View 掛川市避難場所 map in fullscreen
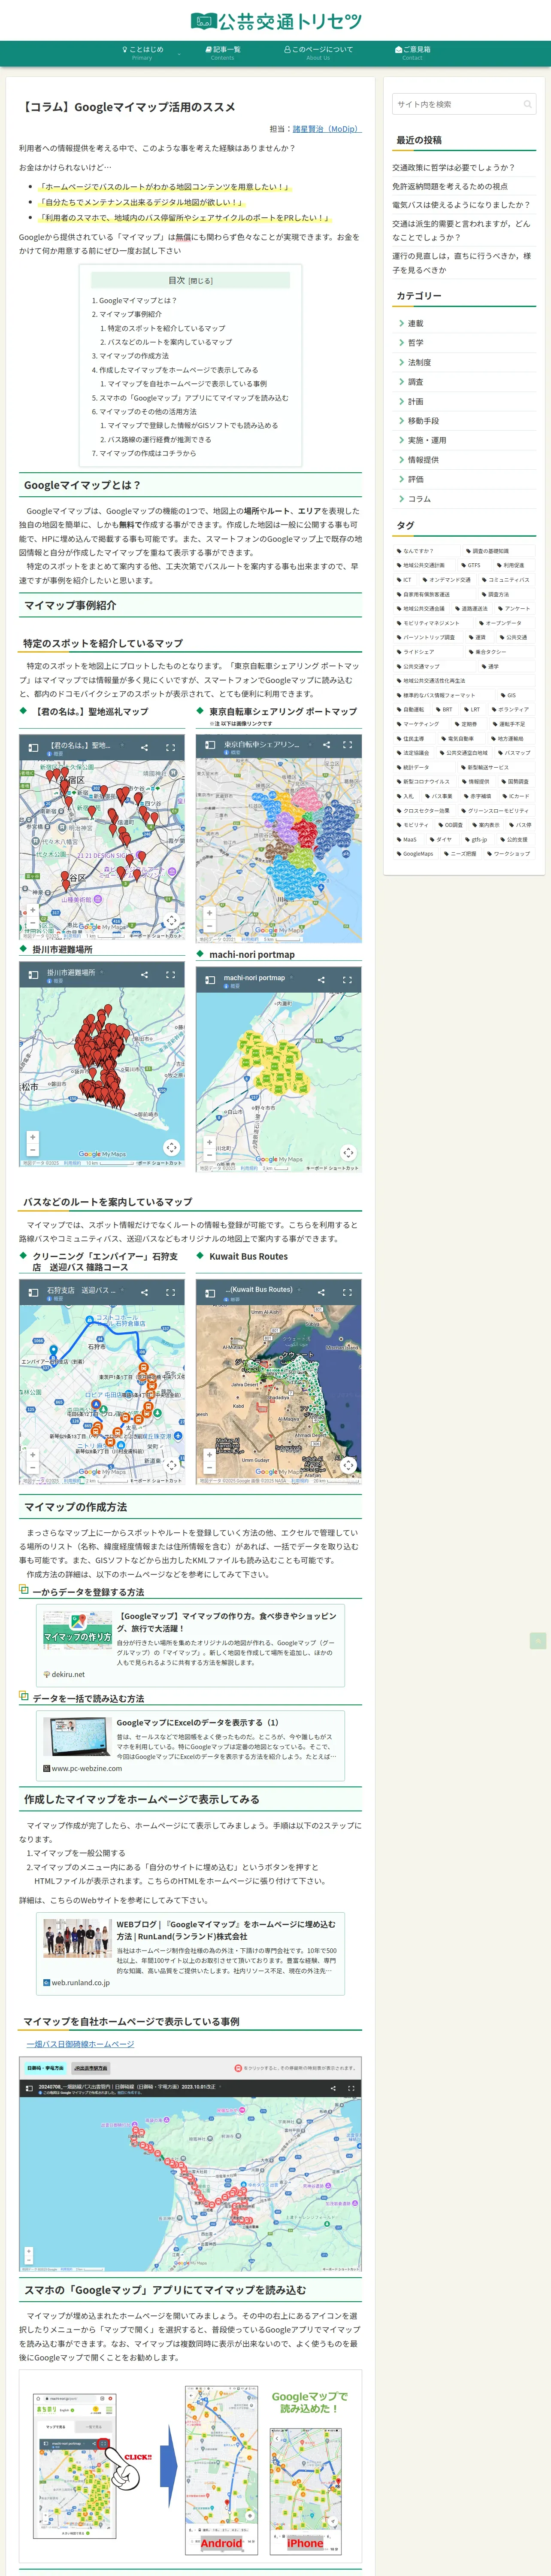The height and width of the screenshot is (2576, 551). [x=170, y=975]
